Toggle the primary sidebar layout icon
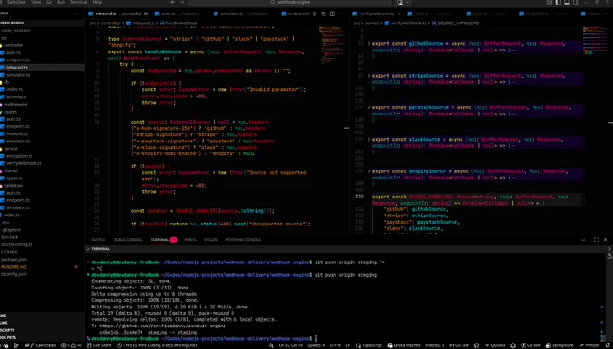This screenshot has width=613, height=349. tap(558, 2)
